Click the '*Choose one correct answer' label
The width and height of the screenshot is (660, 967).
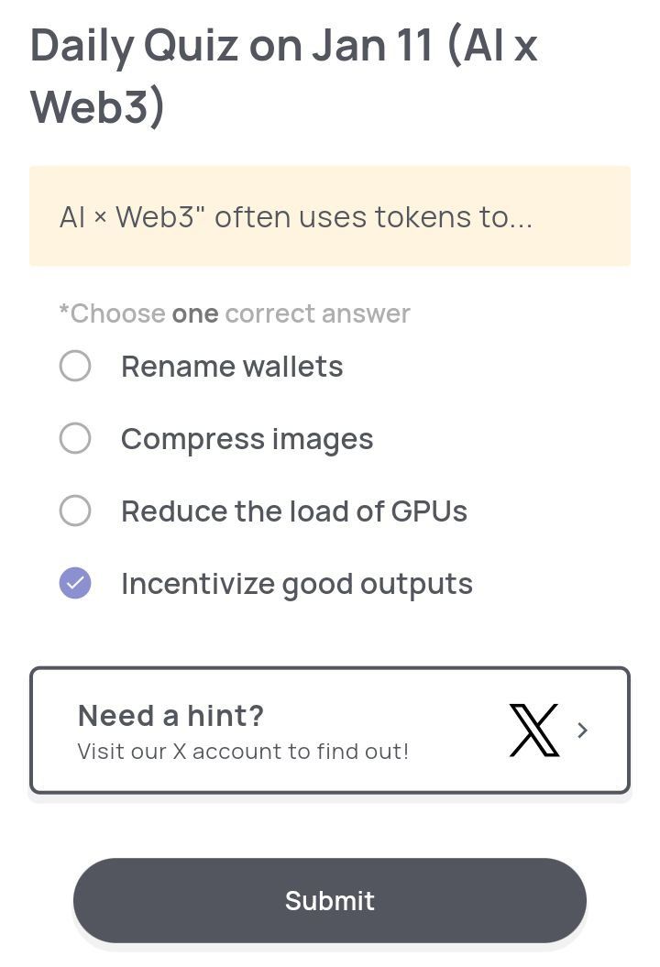point(232,313)
